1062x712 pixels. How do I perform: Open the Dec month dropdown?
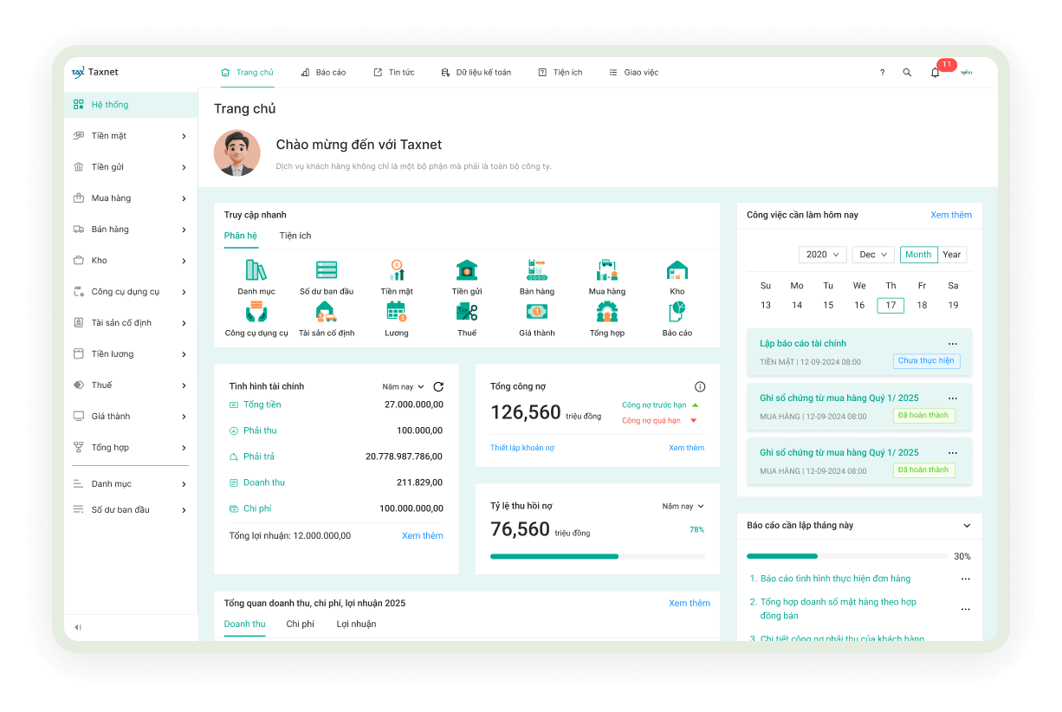click(874, 255)
